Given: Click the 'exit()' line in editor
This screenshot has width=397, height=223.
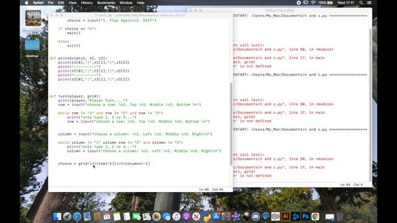Looking at the screenshot, I should coord(74,45).
